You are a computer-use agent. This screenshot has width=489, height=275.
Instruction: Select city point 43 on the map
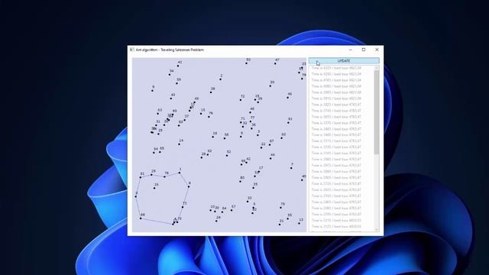pyautogui.click(x=171, y=99)
